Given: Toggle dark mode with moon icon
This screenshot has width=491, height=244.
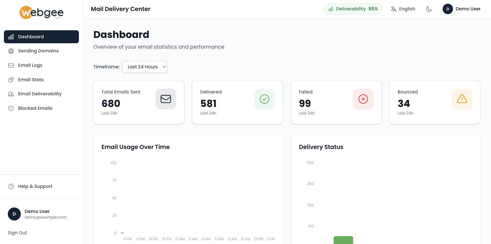Looking at the screenshot, I should tap(429, 9).
